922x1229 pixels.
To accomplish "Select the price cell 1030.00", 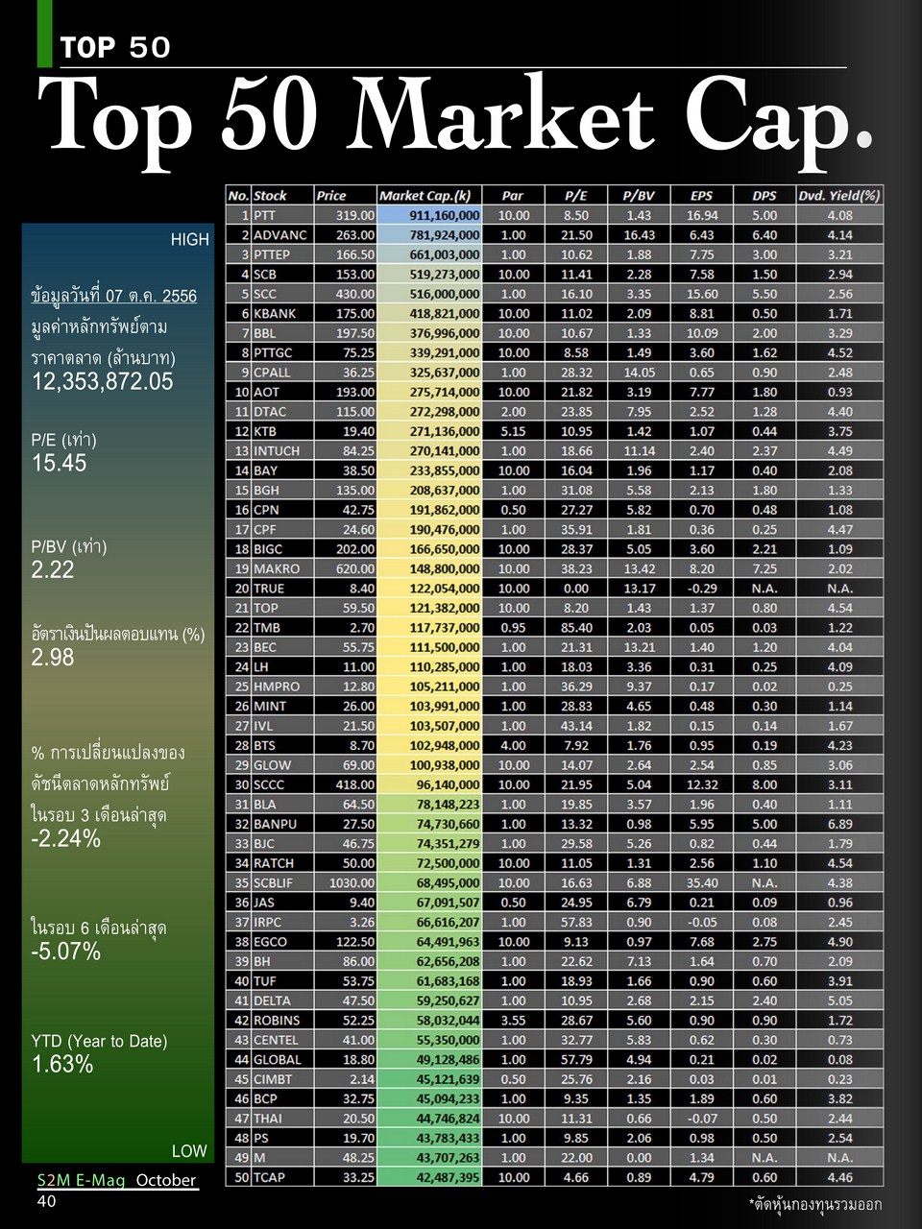I will tap(346, 882).
